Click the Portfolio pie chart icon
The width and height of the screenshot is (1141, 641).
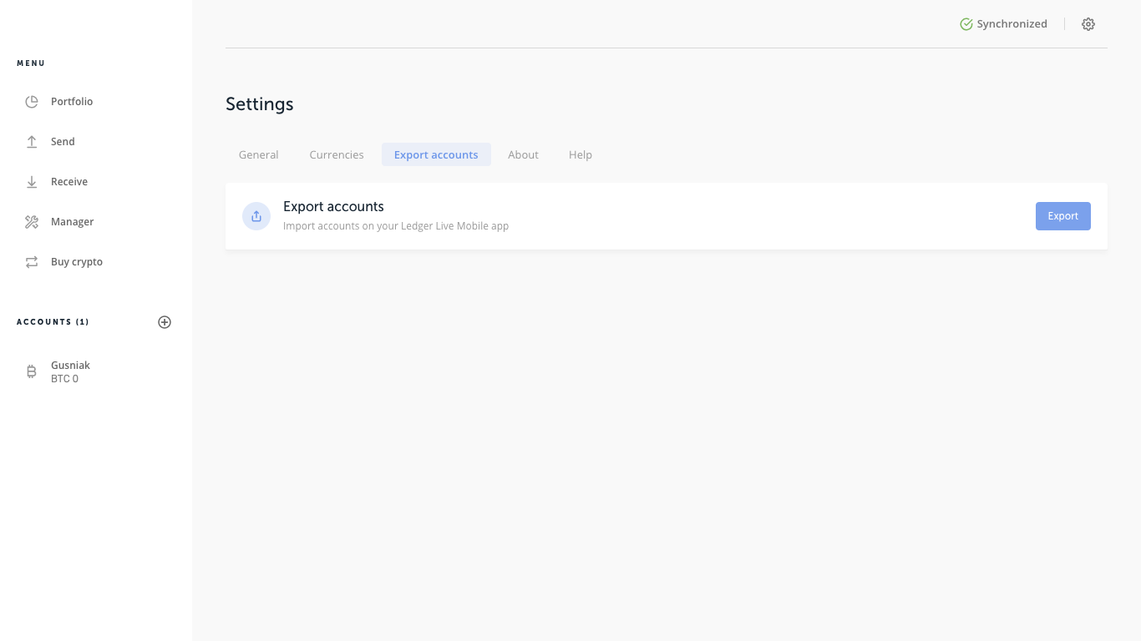click(x=32, y=102)
